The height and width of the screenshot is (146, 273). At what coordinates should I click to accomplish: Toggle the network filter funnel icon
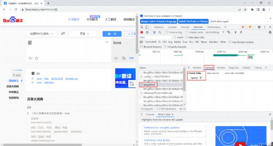point(154,32)
